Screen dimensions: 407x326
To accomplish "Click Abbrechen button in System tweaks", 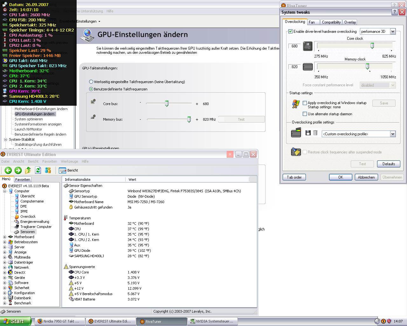I will click(x=366, y=177).
